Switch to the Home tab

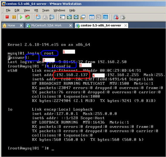pos(12,25)
